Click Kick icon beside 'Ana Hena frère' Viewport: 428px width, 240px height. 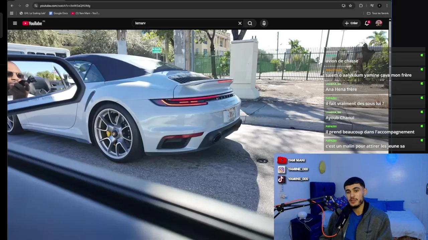click(x=422, y=84)
